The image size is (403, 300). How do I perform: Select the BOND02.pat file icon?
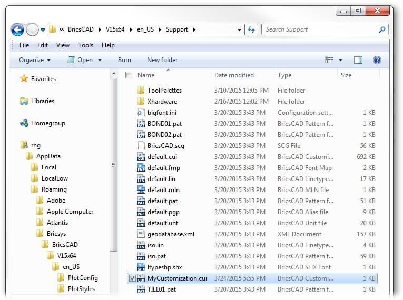(x=141, y=134)
